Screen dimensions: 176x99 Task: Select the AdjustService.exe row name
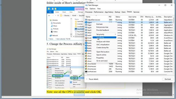(x=94, y=20)
